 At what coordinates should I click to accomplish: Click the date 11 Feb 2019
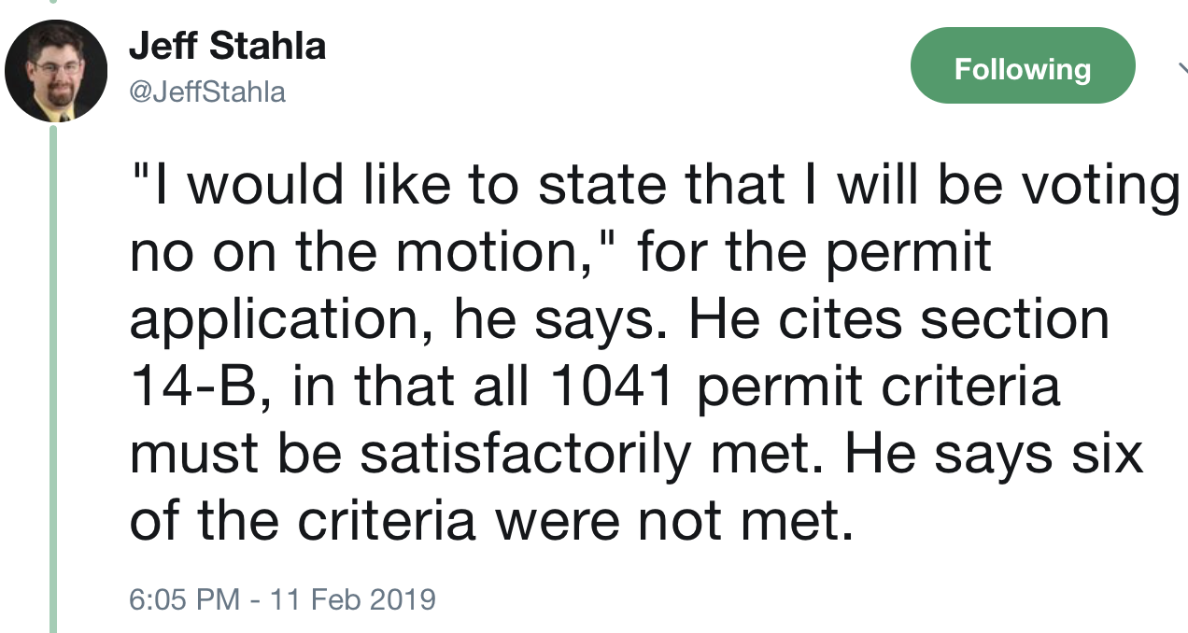353,598
